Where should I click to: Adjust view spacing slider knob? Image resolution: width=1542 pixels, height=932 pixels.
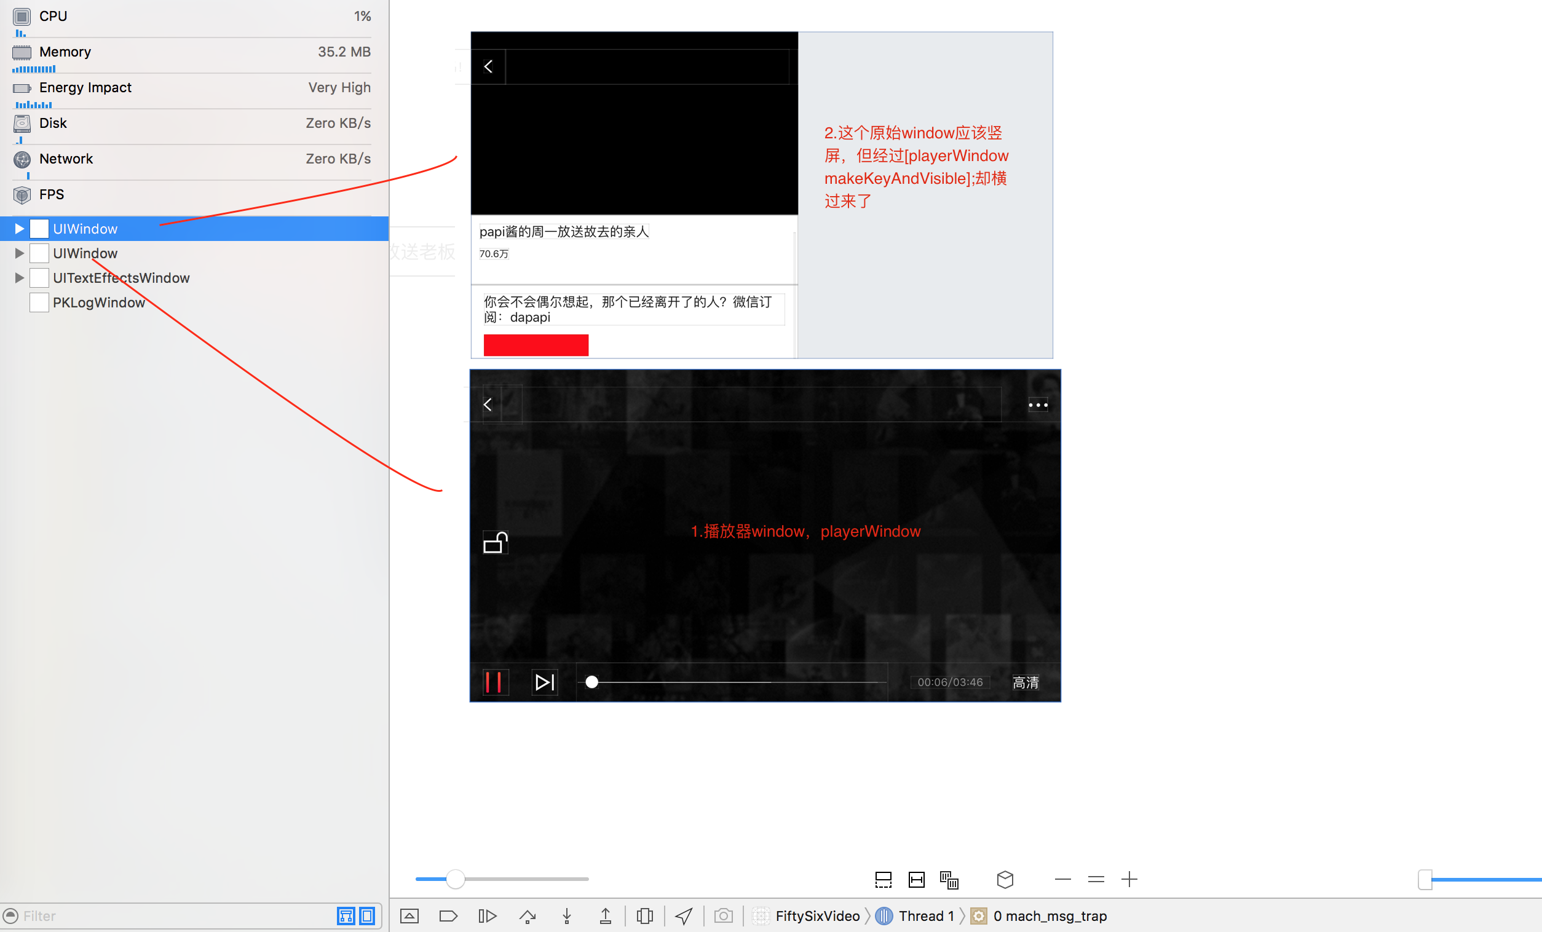point(456,879)
